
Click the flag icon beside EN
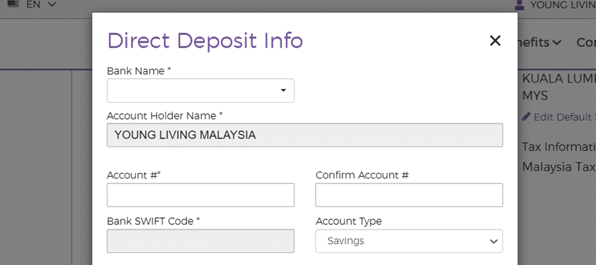(x=13, y=4)
